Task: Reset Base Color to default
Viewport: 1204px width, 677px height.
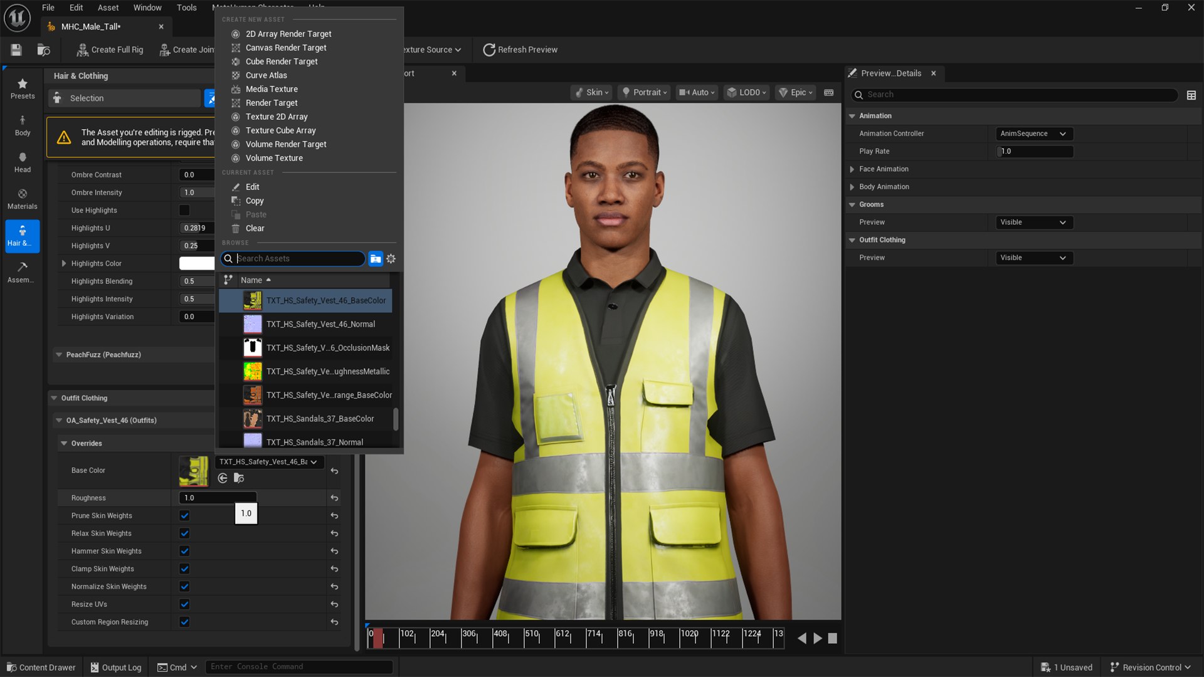Action: (334, 471)
